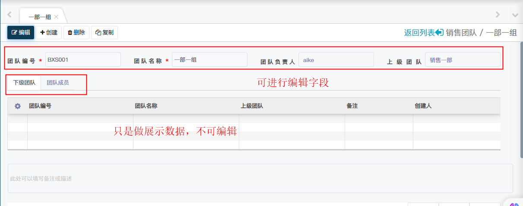Open table column settings gear icon
Image resolution: width=523 pixels, height=206 pixels.
coord(18,106)
